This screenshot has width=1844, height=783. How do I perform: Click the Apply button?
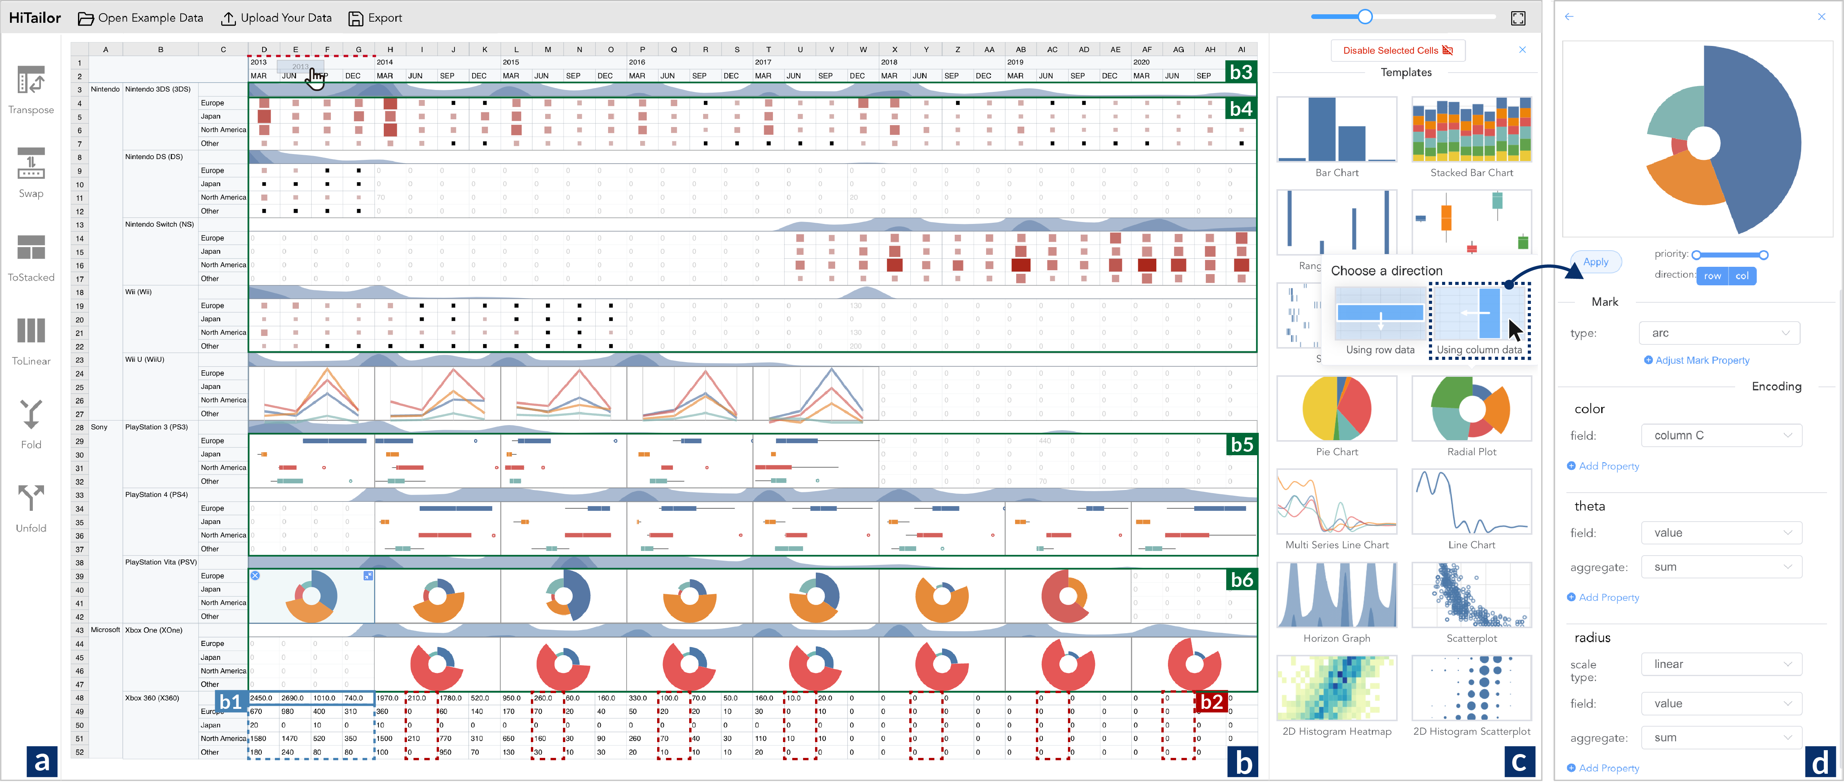coord(1596,261)
